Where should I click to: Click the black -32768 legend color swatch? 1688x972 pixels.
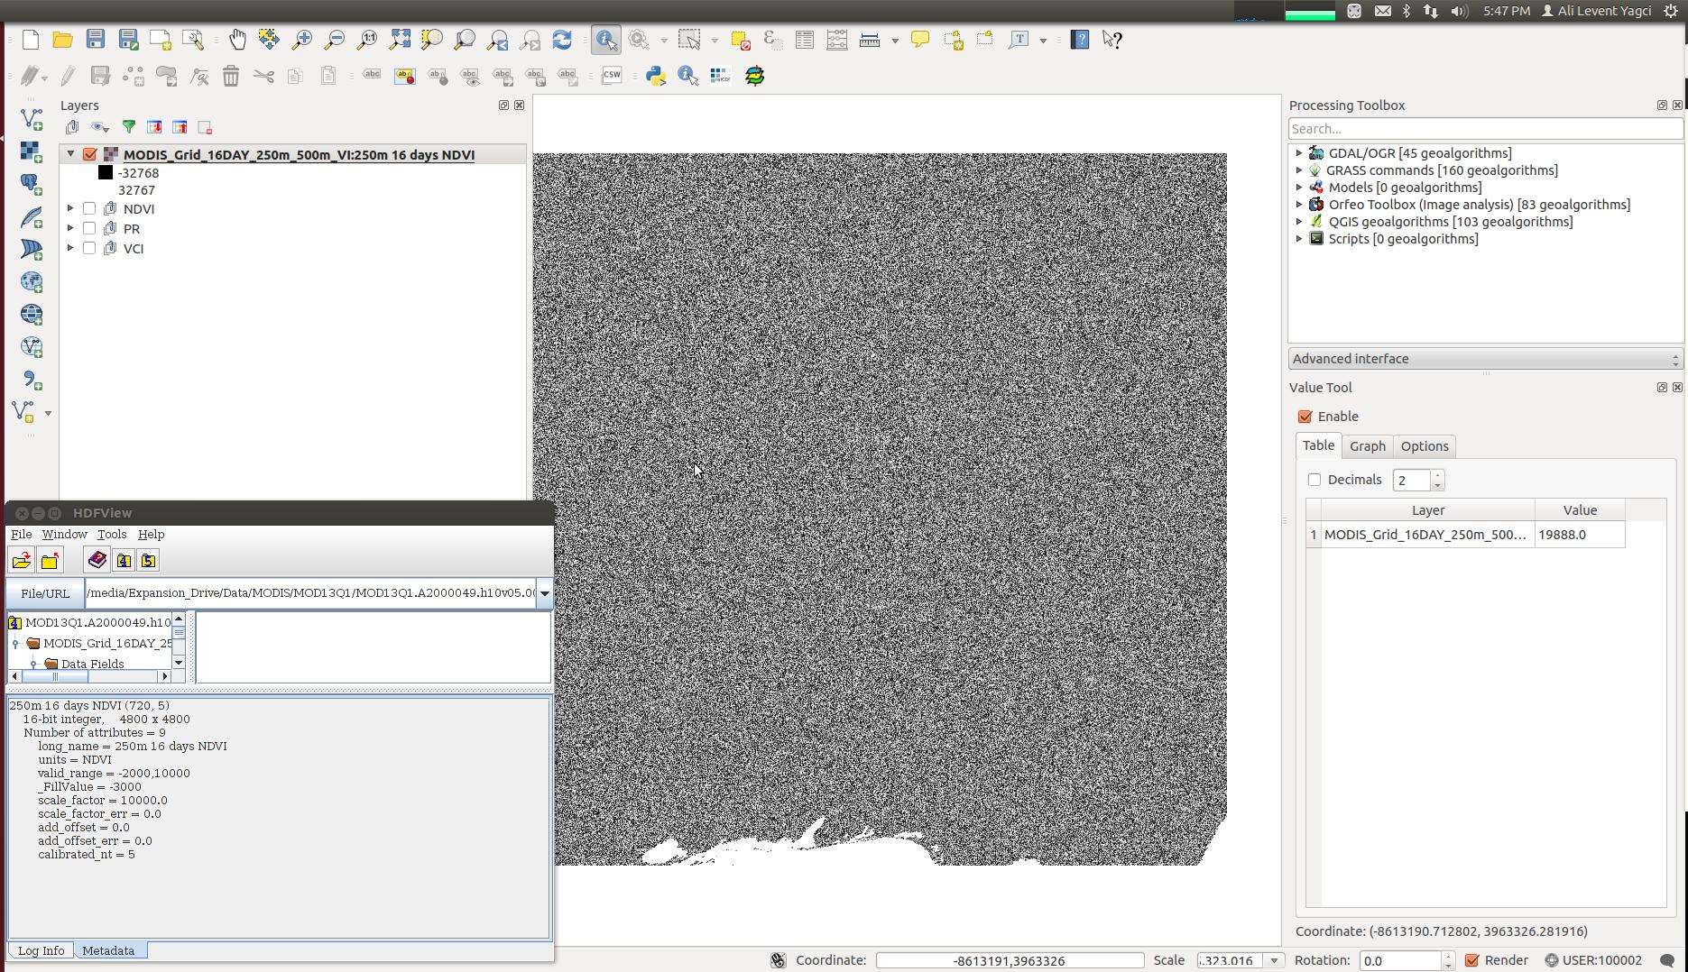tap(106, 172)
